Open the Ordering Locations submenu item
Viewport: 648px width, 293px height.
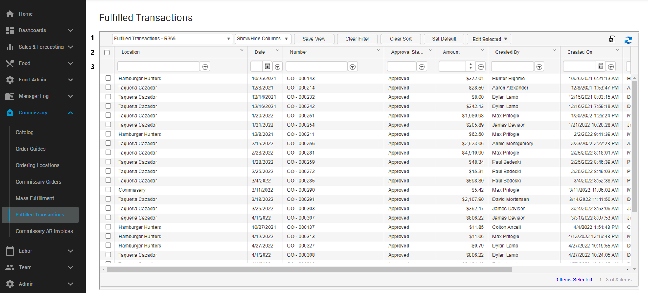(x=38, y=165)
